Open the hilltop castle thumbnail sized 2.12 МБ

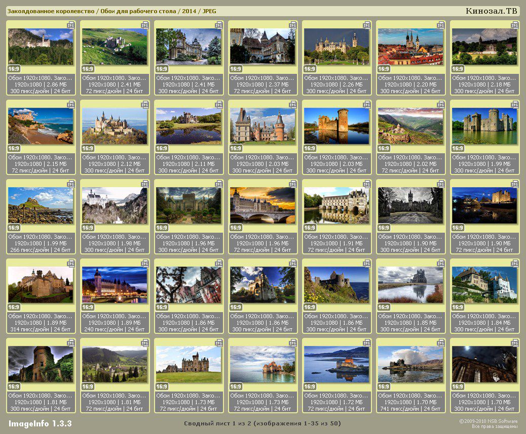(x=115, y=126)
